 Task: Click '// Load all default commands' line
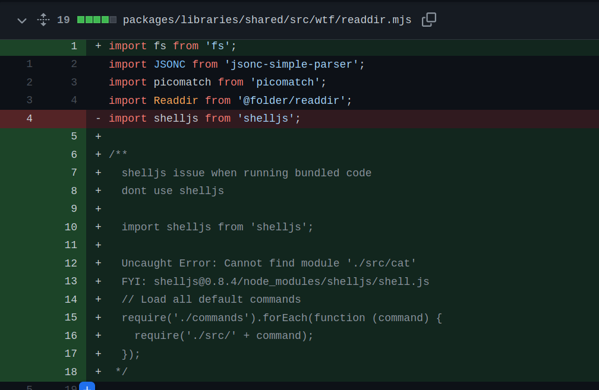tap(212, 300)
